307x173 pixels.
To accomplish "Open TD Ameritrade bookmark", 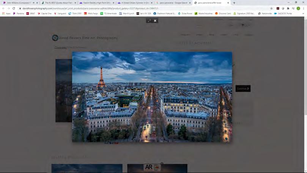I will (109, 14).
